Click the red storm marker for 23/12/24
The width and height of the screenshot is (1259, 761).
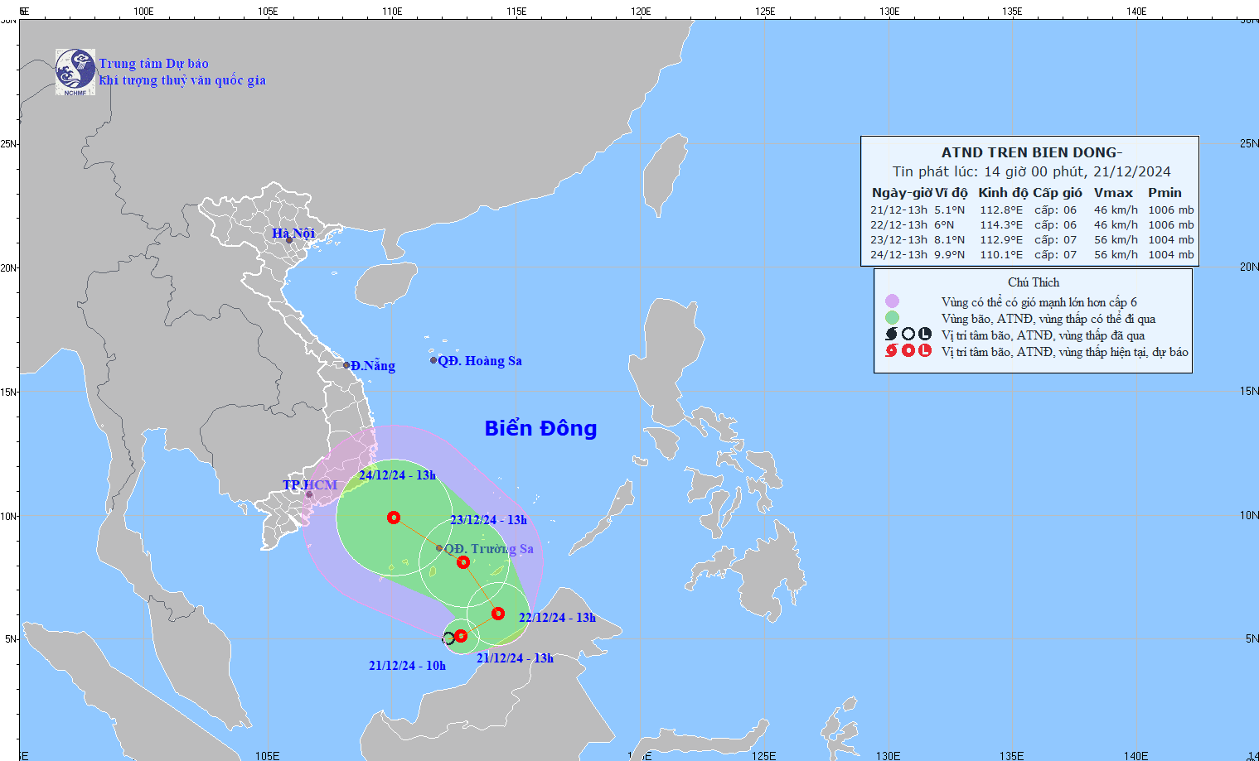point(463,561)
